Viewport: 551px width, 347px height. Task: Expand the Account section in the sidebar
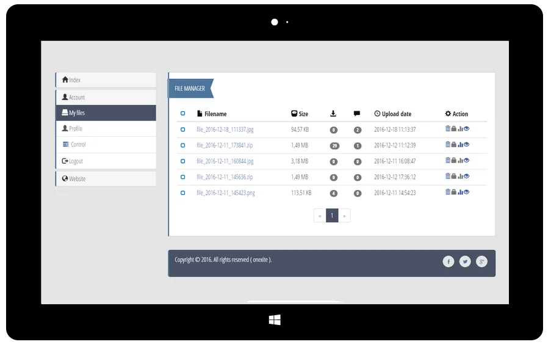(x=106, y=97)
